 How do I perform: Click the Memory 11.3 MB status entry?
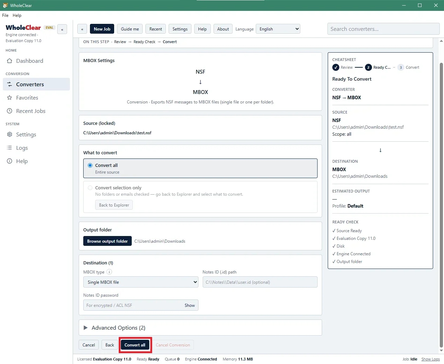pos(238,359)
